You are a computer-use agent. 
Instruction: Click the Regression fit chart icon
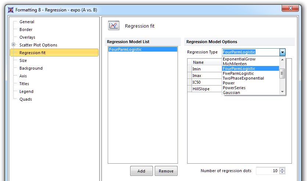coord(114,26)
